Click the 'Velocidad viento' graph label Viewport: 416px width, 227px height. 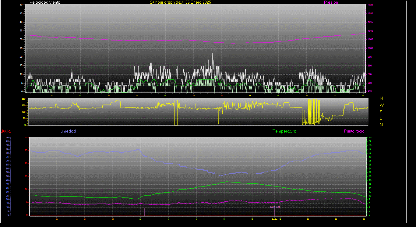coord(45,2)
